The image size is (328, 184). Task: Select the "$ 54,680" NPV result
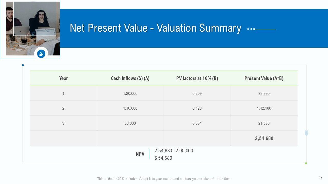163,158
